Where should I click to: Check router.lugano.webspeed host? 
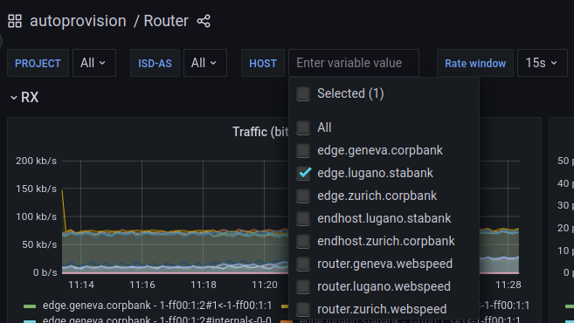[x=303, y=286]
